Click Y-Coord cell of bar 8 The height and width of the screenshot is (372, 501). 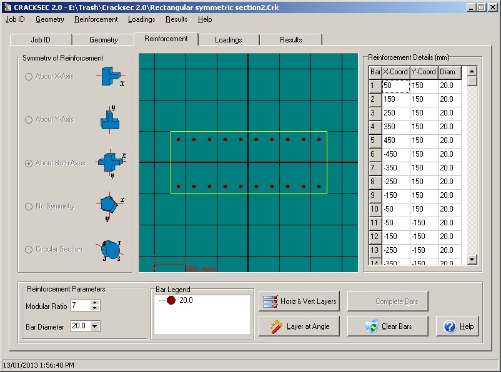click(424, 182)
